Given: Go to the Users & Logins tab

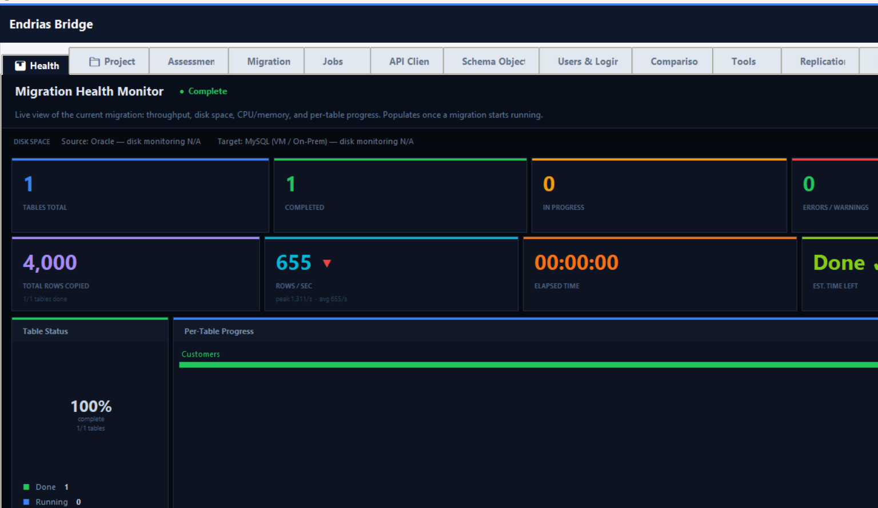Looking at the screenshot, I should (585, 61).
